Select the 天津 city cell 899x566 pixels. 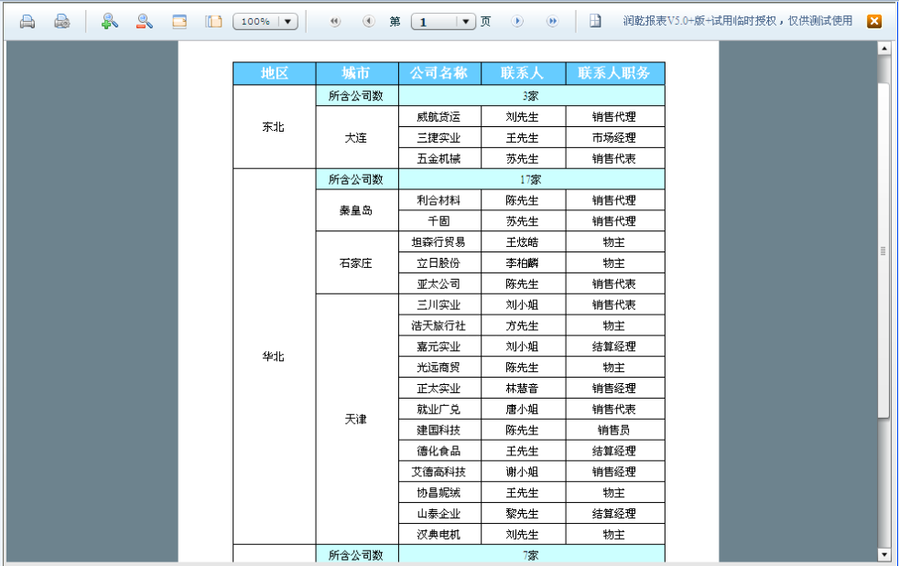[x=357, y=420]
